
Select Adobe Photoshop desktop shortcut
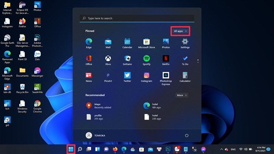coord(37,41)
